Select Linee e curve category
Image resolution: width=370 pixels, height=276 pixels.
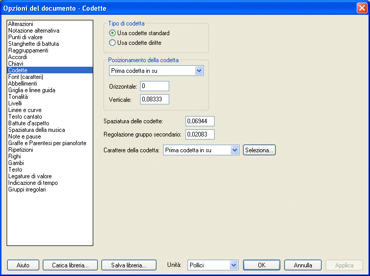coord(50,110)
